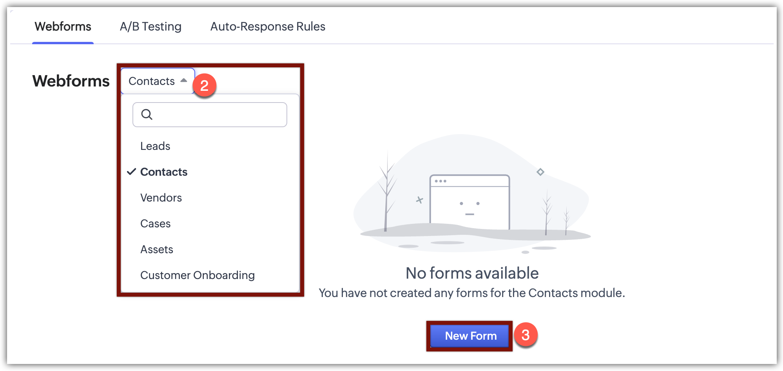Screen dimensions: 783x371
Task: Select Assets in the module dropdown
Action: coord(157,249)
